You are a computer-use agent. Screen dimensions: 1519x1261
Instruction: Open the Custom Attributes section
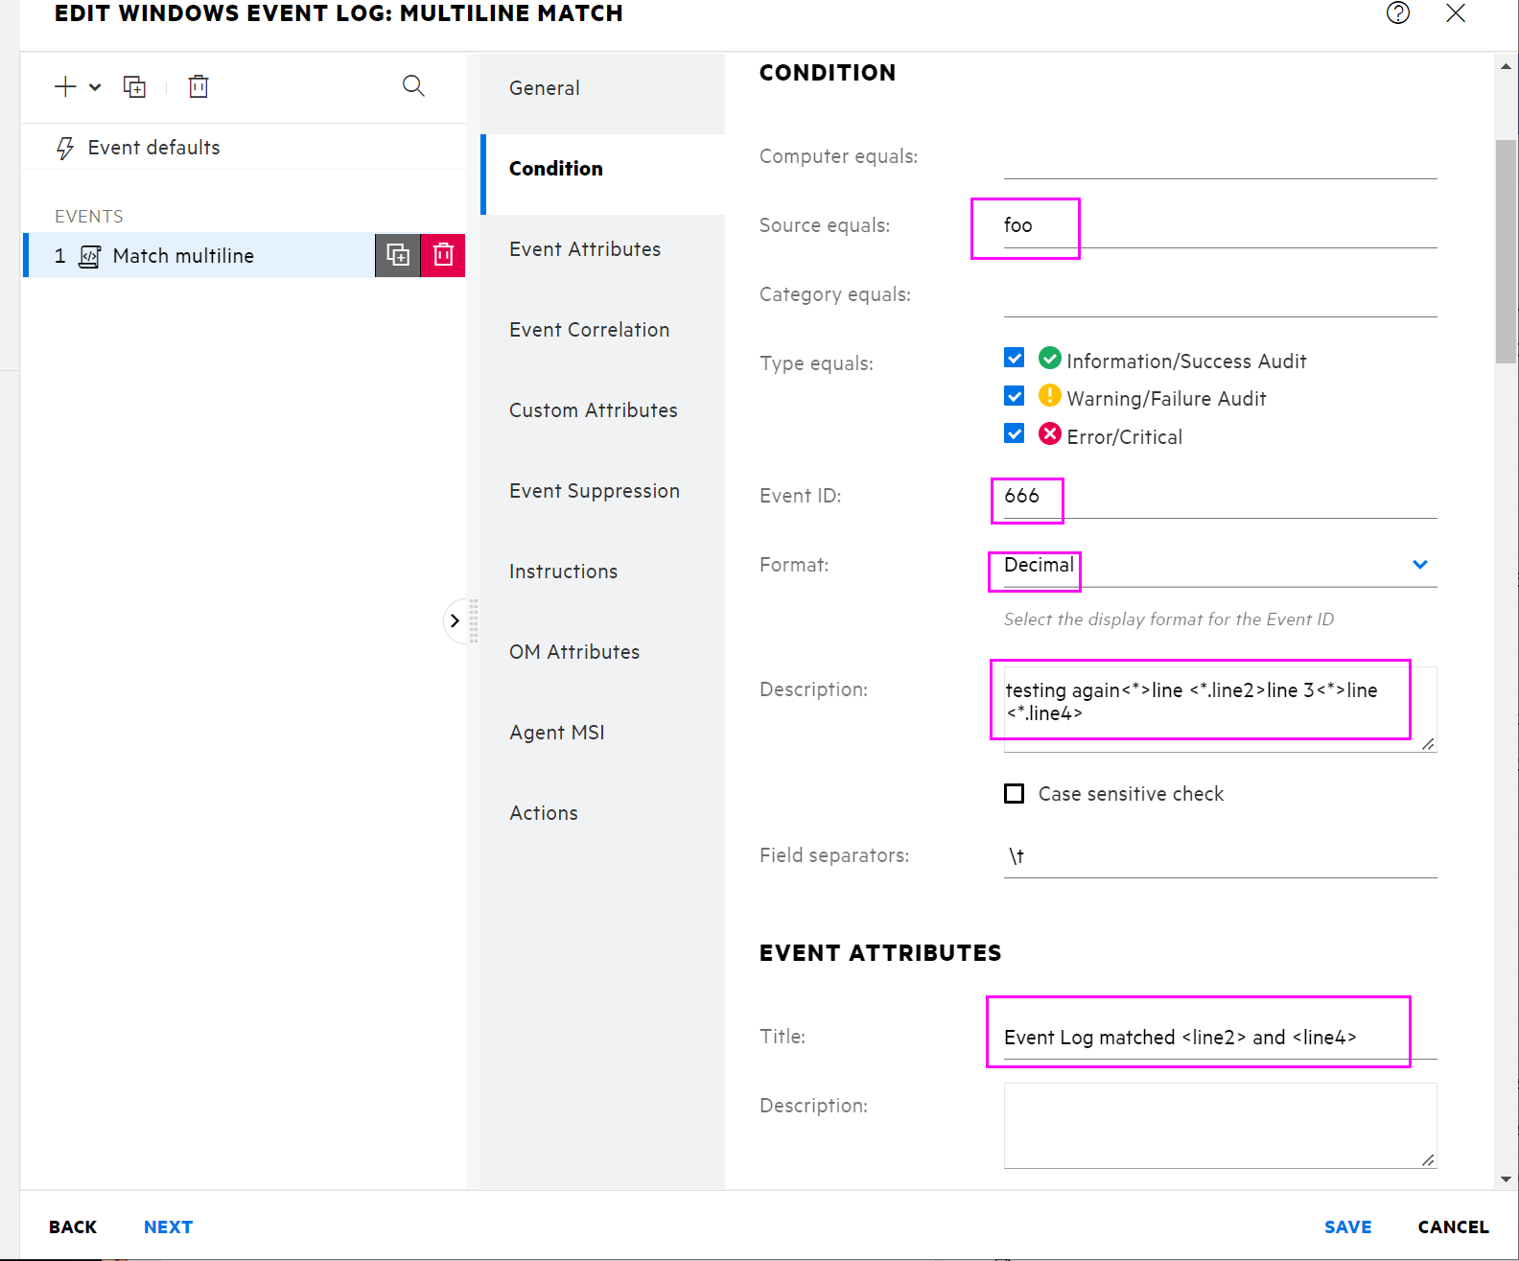(x=593, y=410)
